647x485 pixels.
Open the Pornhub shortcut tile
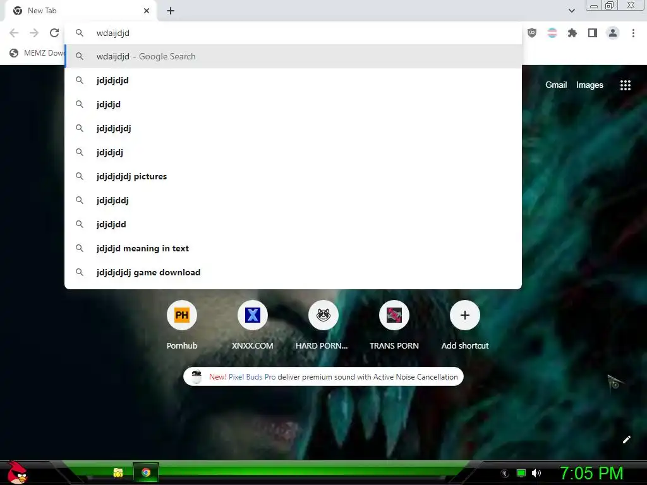[182, 325]
